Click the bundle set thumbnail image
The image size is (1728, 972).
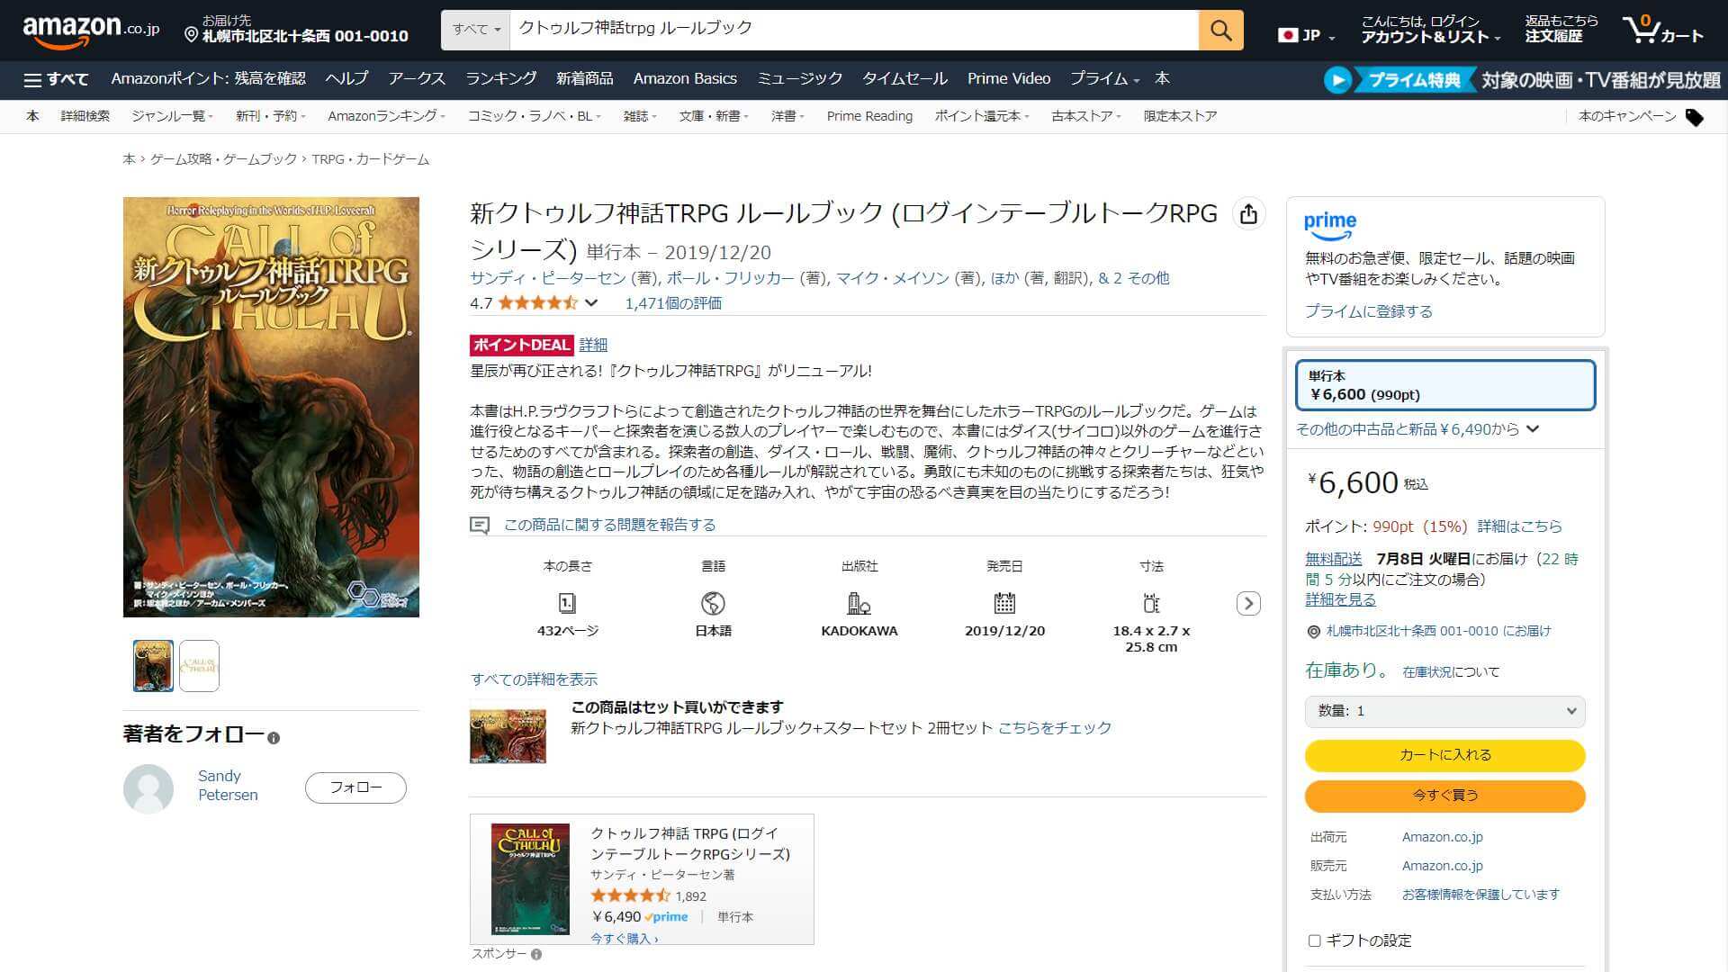(508, 734)
